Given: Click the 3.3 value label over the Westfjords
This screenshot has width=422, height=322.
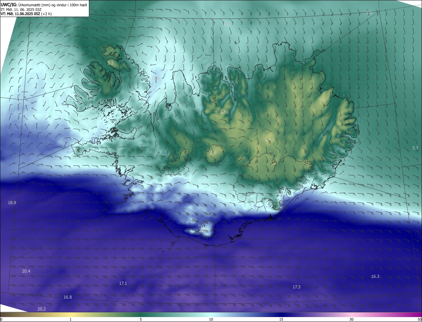Looking at the screenshot, I should click(x=110, y=63).
